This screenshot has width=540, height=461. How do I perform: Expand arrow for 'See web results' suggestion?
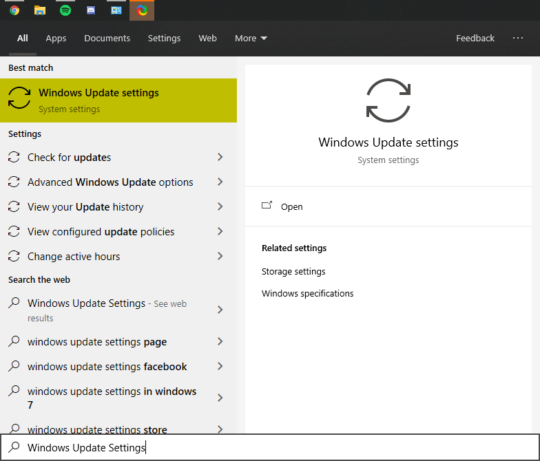(220, 310)
